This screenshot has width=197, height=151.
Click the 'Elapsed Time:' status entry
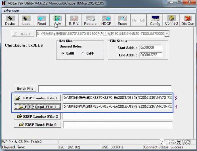coord(13,147)
